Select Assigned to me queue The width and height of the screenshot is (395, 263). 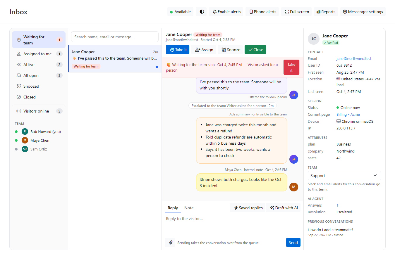[x=39, y=54]
